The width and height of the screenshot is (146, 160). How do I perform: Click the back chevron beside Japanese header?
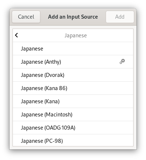[17, 35]
